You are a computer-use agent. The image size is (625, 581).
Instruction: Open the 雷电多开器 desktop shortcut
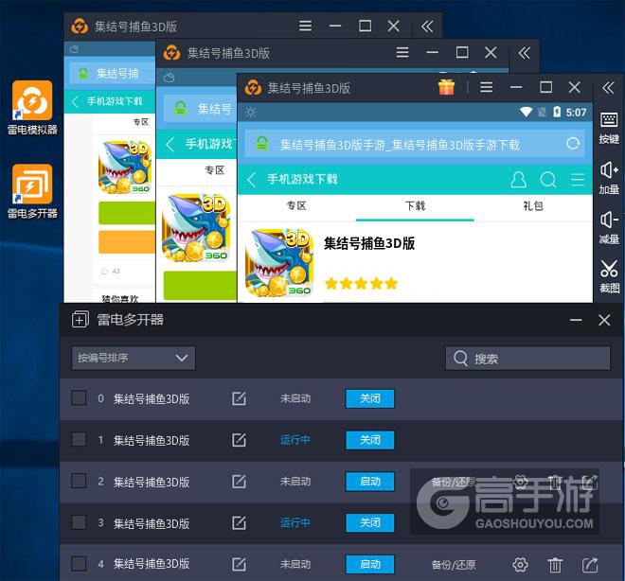[x=32, y=191]
